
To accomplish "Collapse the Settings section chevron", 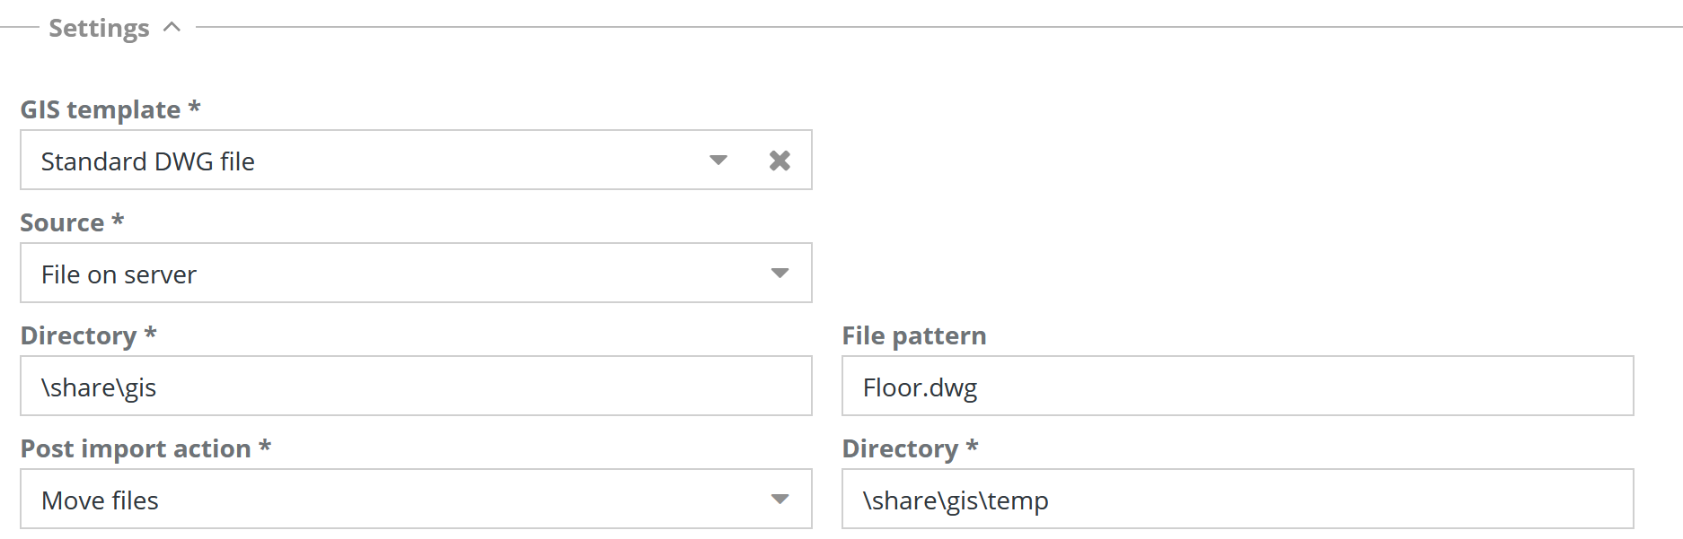I will point(172,28).
